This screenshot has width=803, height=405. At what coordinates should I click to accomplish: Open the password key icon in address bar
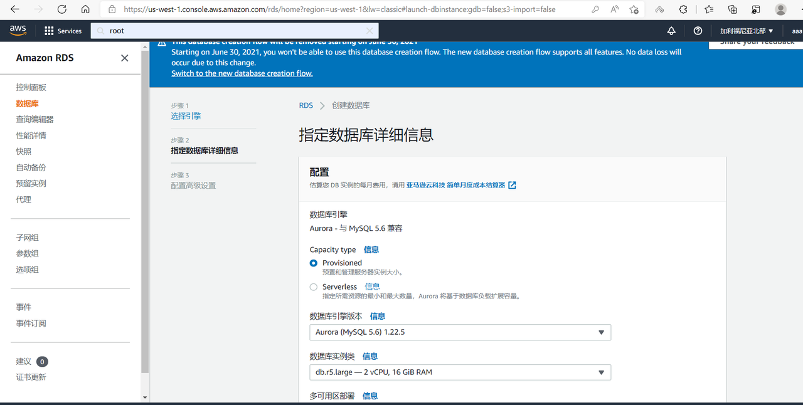pos(595,9)
